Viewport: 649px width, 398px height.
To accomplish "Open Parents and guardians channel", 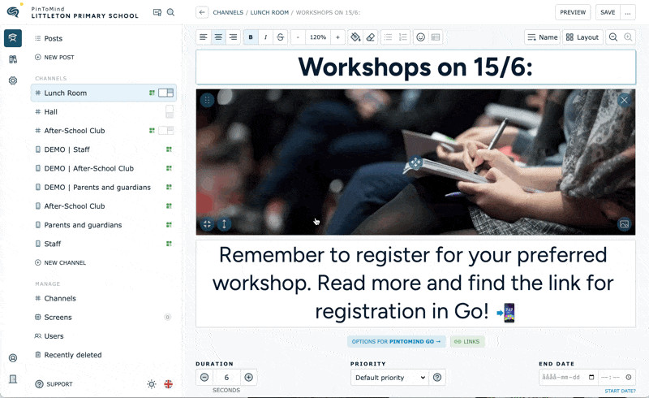I will coord(104,225).
